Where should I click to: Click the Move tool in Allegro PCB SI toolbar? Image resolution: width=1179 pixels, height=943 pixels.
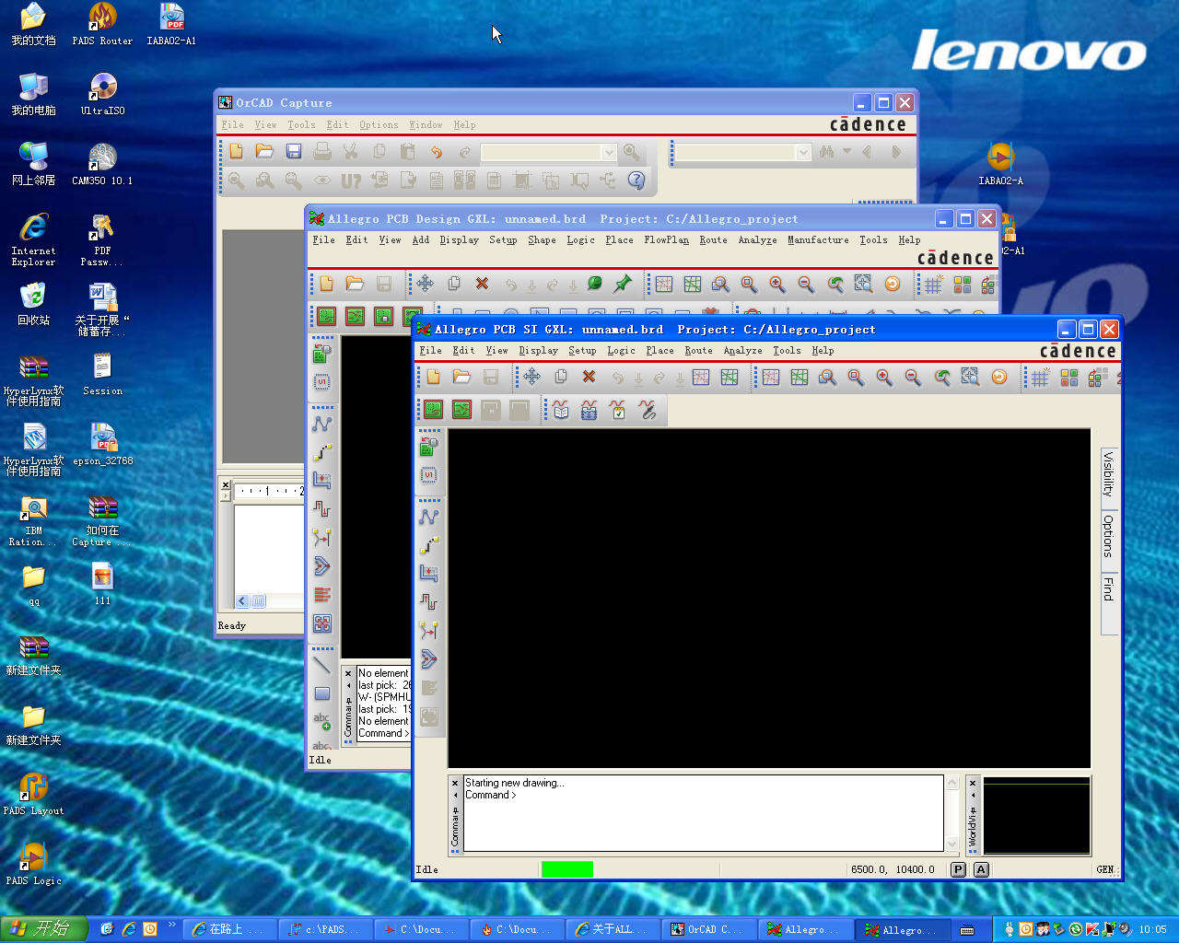531,377
